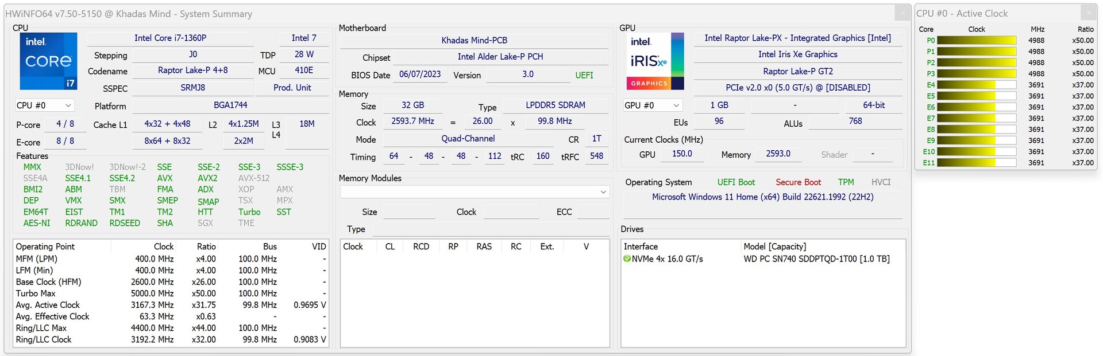This screenshot has height=356, width=1103.
Task: Click the L3 cache 18M value
Action: tap(307, 124)
